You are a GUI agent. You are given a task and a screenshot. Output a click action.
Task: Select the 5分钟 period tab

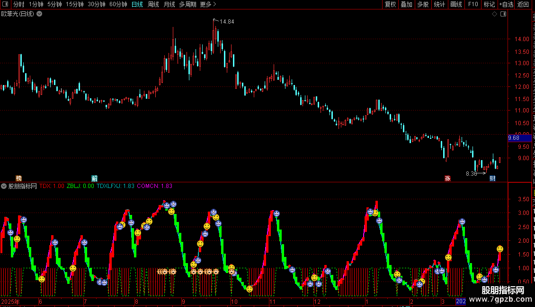click(x=54, y=4)
